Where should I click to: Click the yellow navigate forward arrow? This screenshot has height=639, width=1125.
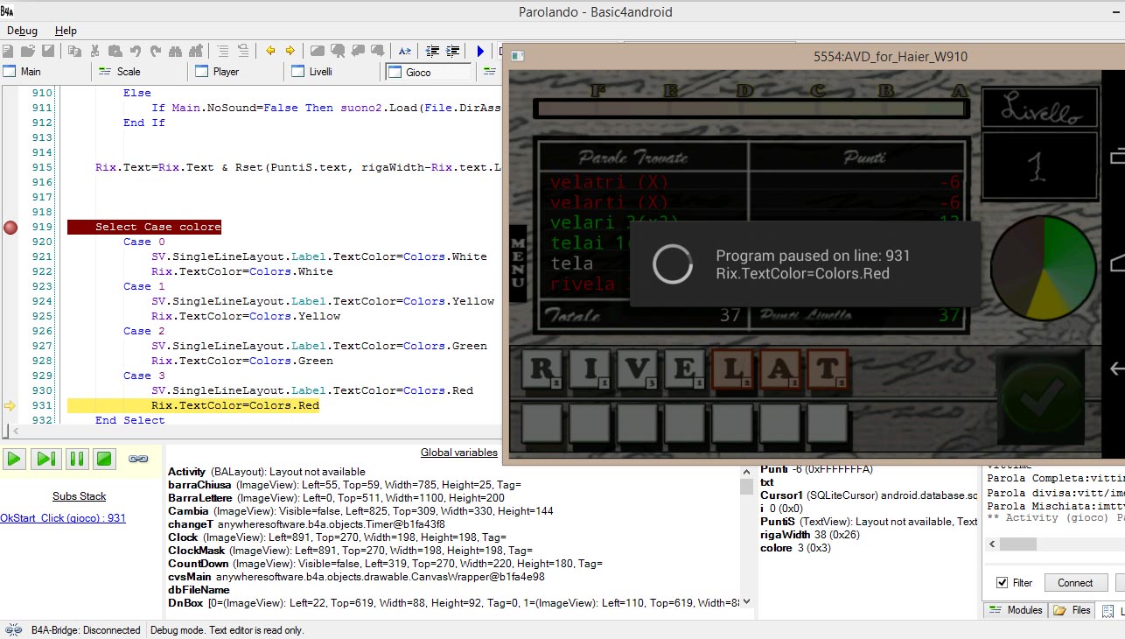290,51
